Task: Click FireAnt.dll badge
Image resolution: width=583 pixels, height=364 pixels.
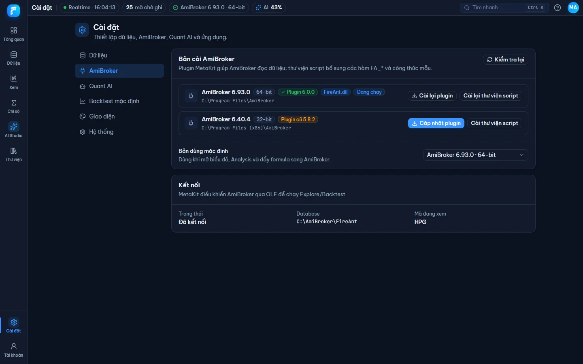Action: 336,92
